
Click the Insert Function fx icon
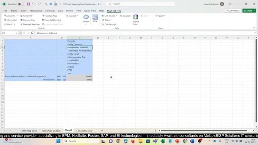(x=32, y=33)
